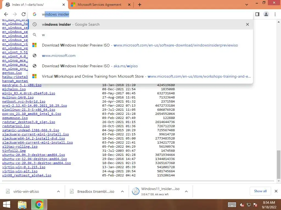Open ubuntu-ce-20.04.3-desktop-amd64.iso

36,163
